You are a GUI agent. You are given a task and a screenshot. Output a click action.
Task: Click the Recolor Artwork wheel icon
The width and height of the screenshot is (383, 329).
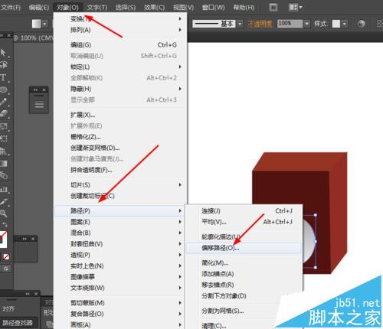[x=361, y=24]
